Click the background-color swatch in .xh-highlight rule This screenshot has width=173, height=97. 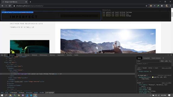pos(153,77)
